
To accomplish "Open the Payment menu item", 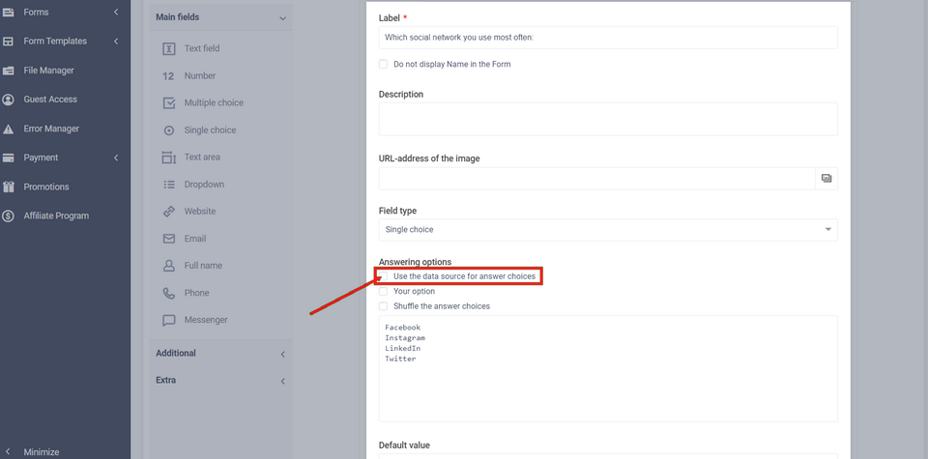I will 41,158.
